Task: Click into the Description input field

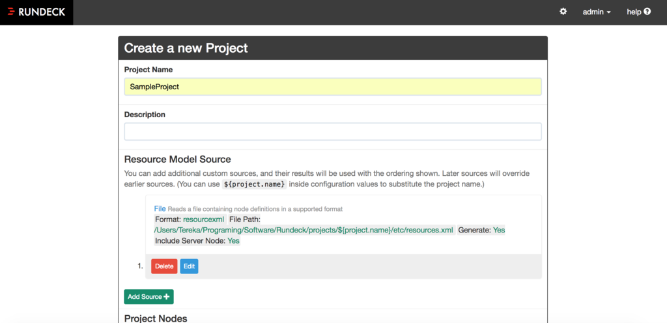Action: [x=333, y=132]
